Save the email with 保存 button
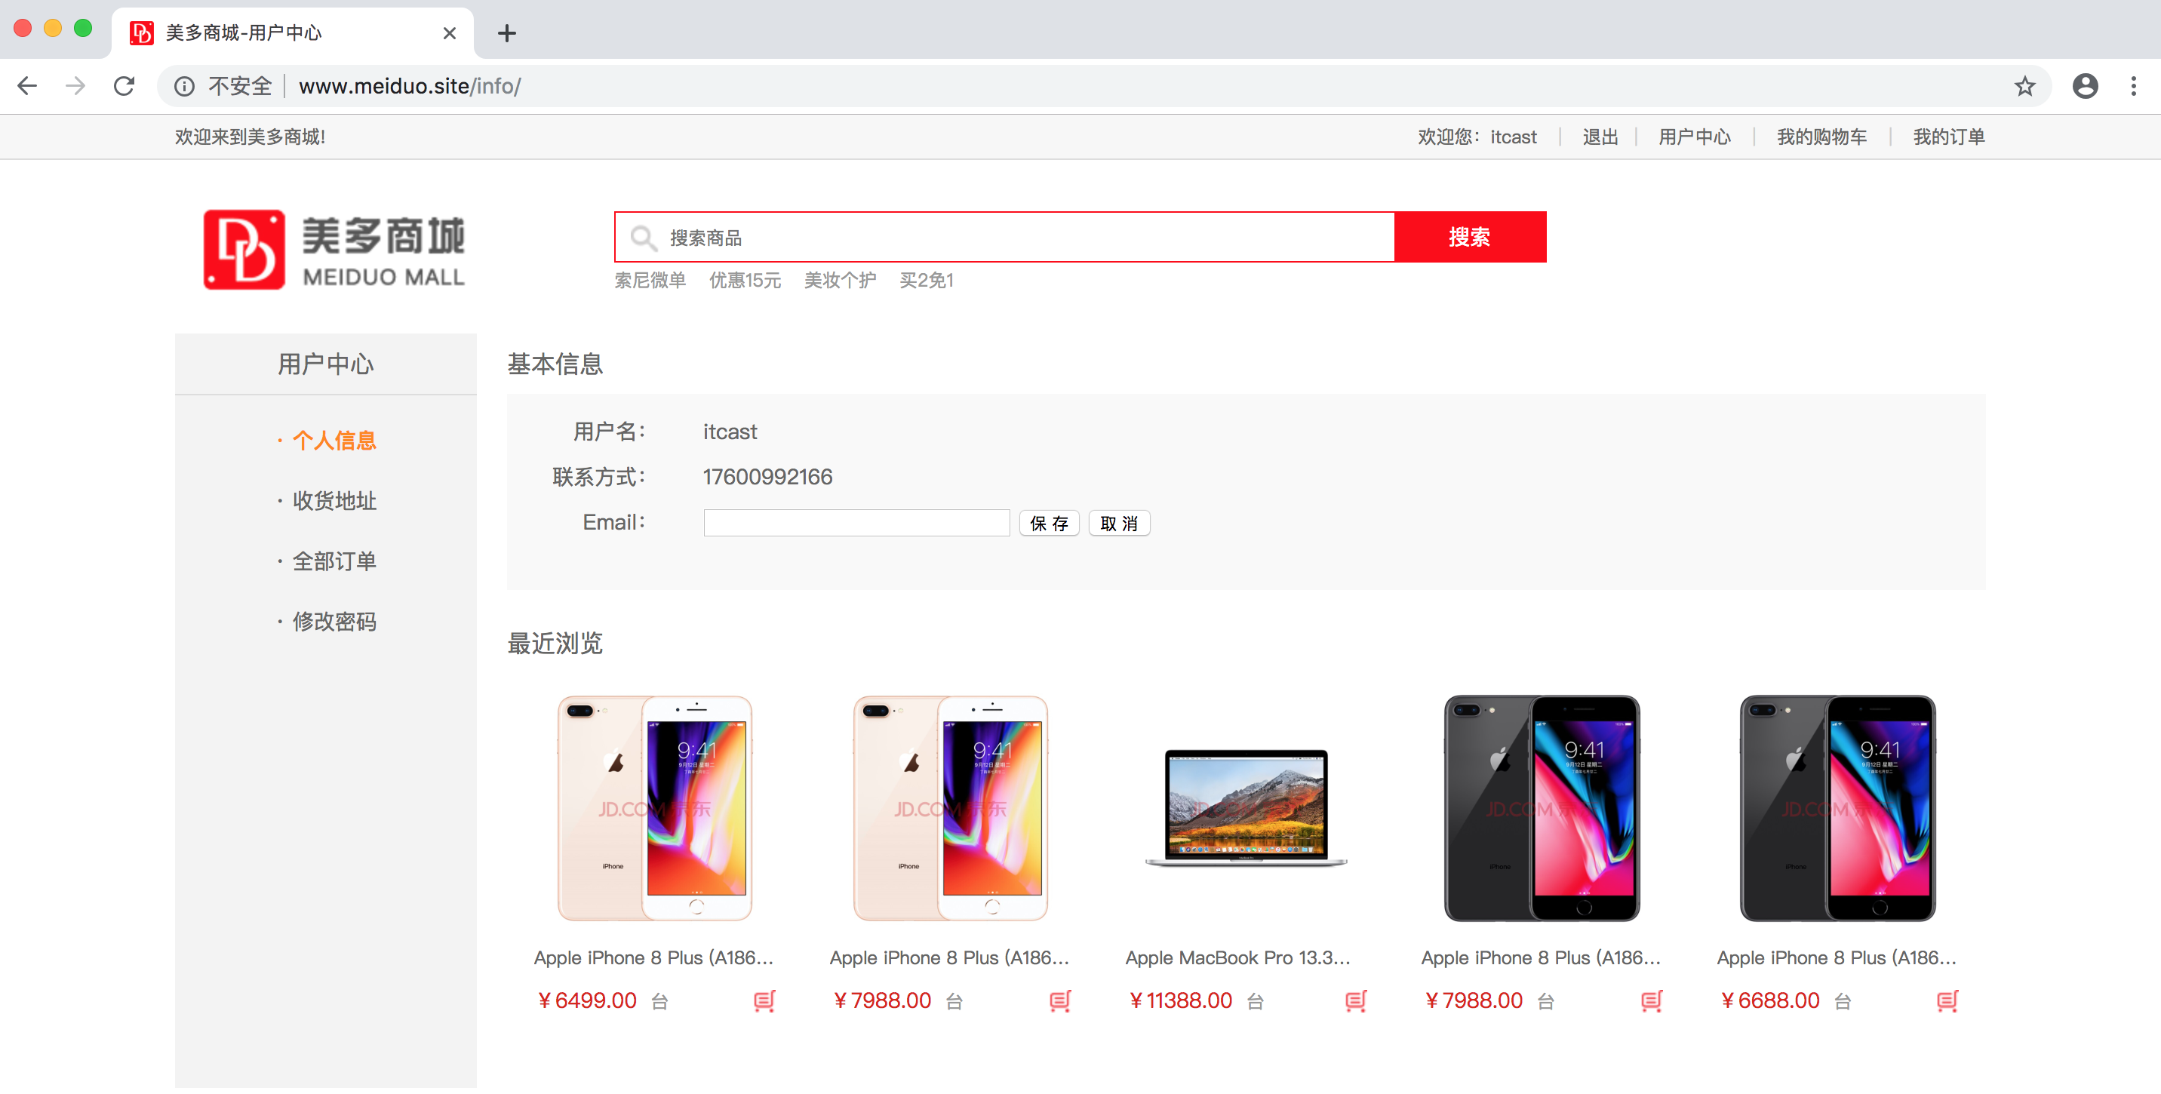This screenshot has height=1094, width=2161. [1049, 524]
